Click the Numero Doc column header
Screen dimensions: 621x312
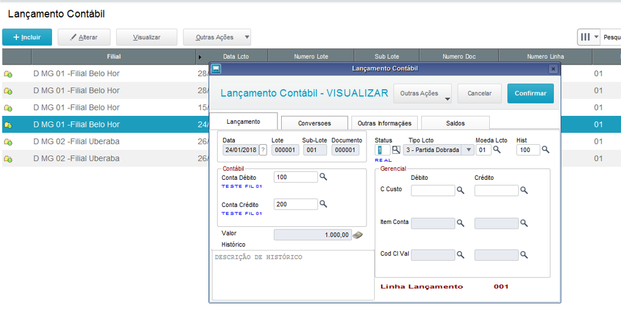point(459,57)
